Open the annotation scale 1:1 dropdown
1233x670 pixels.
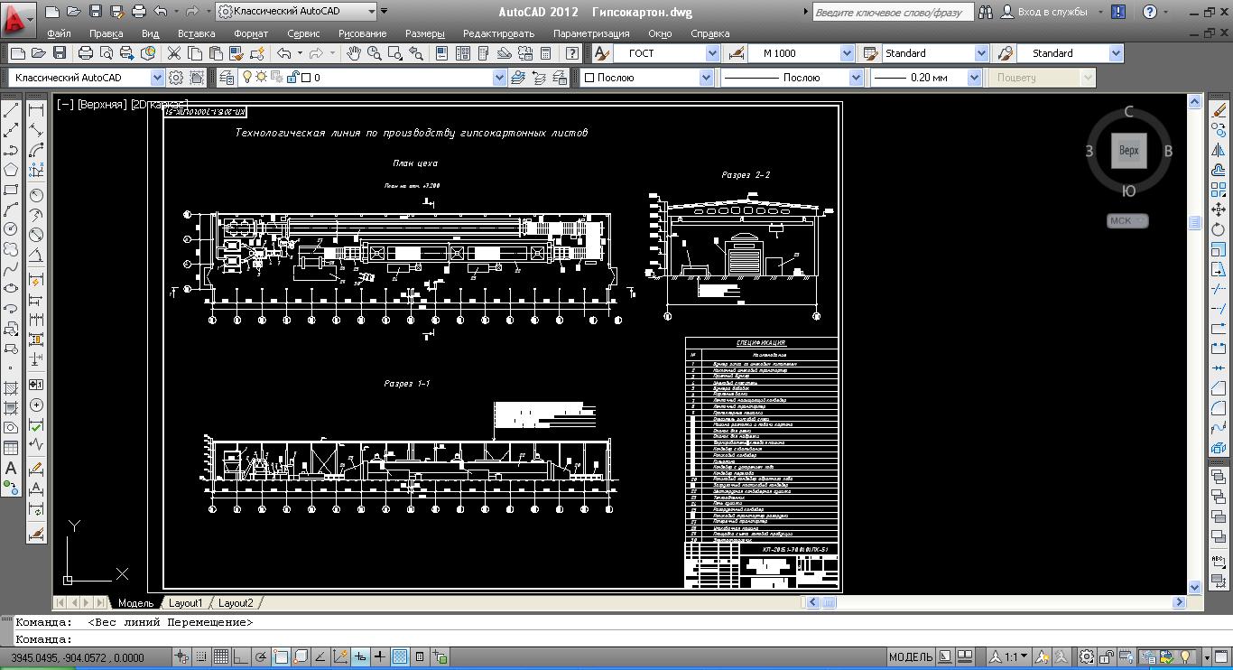[x=1008, y=657]
